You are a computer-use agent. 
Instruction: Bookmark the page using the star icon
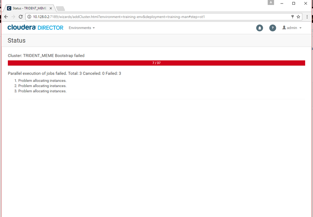coord(299,17)
